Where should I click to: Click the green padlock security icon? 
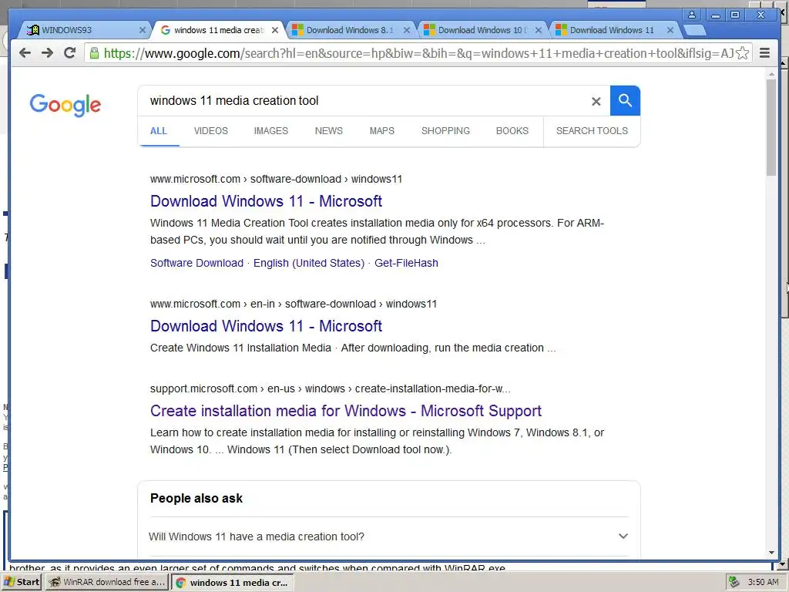94,53
